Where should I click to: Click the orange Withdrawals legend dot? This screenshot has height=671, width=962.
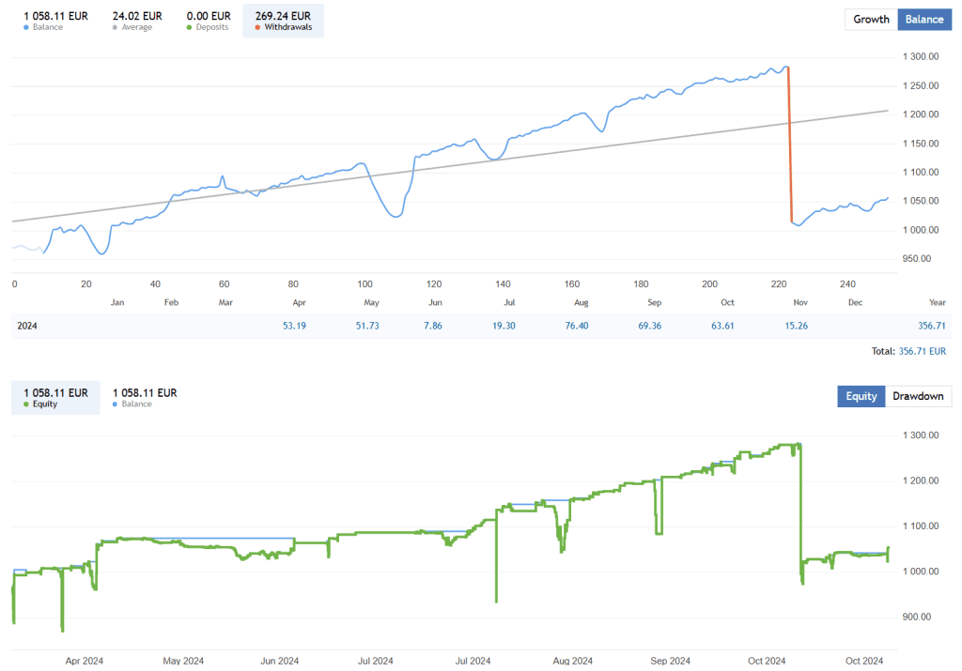click(260, 27)
